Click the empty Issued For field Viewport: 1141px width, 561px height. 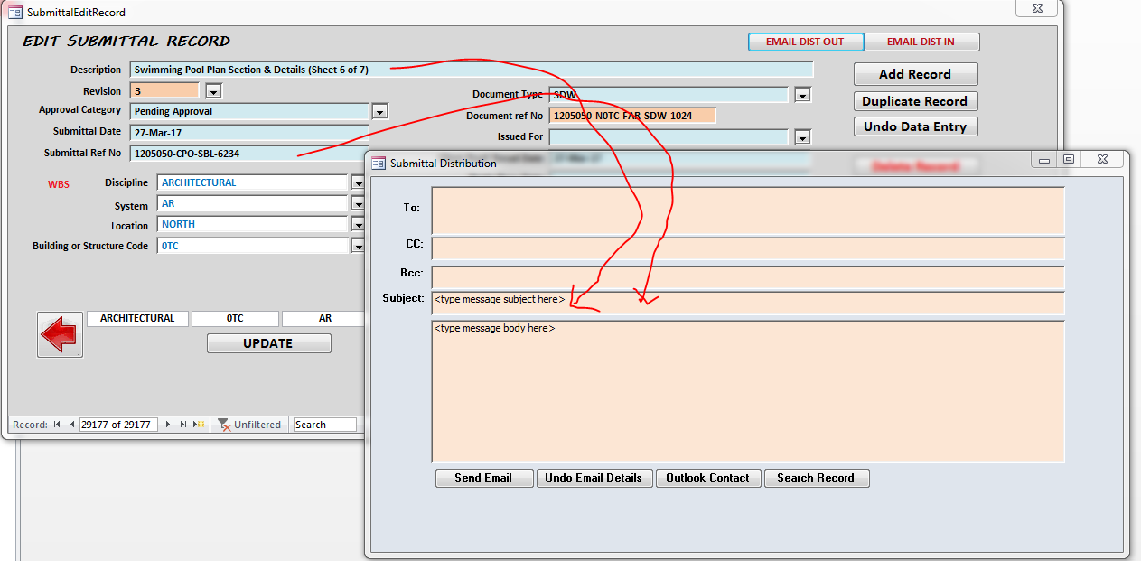[669, 137]
